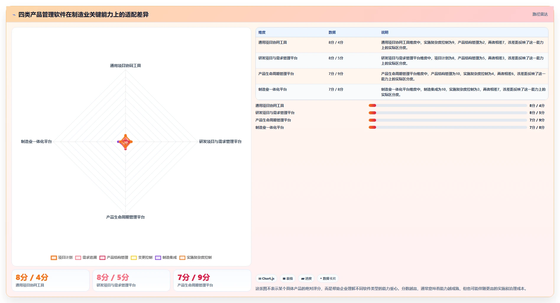Viewport: 560px width, 303px height.
Task: Click the description text for 通用项目协同工具 row
Action: (462, 45)
